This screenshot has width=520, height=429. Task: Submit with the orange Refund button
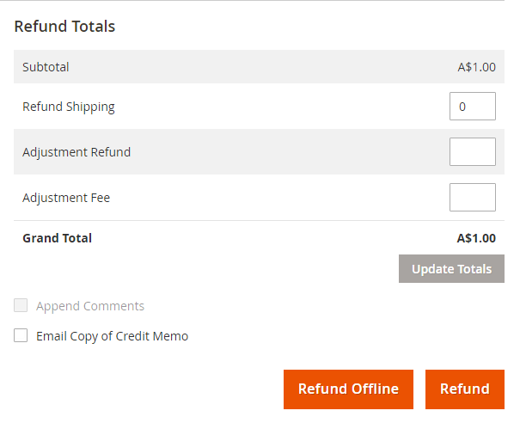click(464, 389)
